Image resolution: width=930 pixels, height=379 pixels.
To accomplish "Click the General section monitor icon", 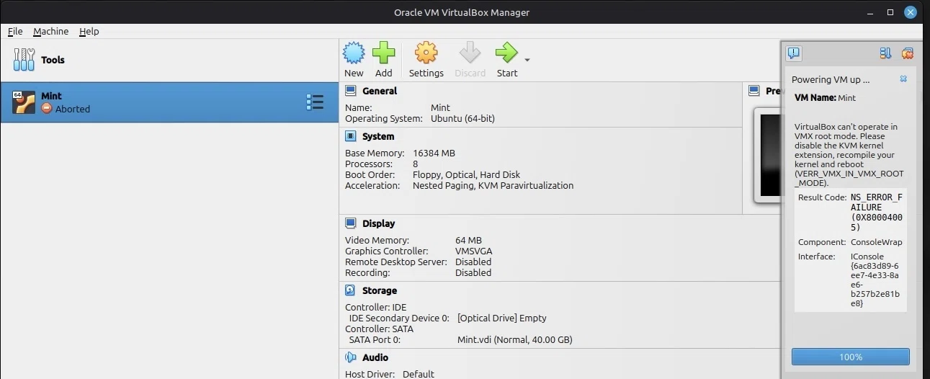I will (x=351, y=91).
